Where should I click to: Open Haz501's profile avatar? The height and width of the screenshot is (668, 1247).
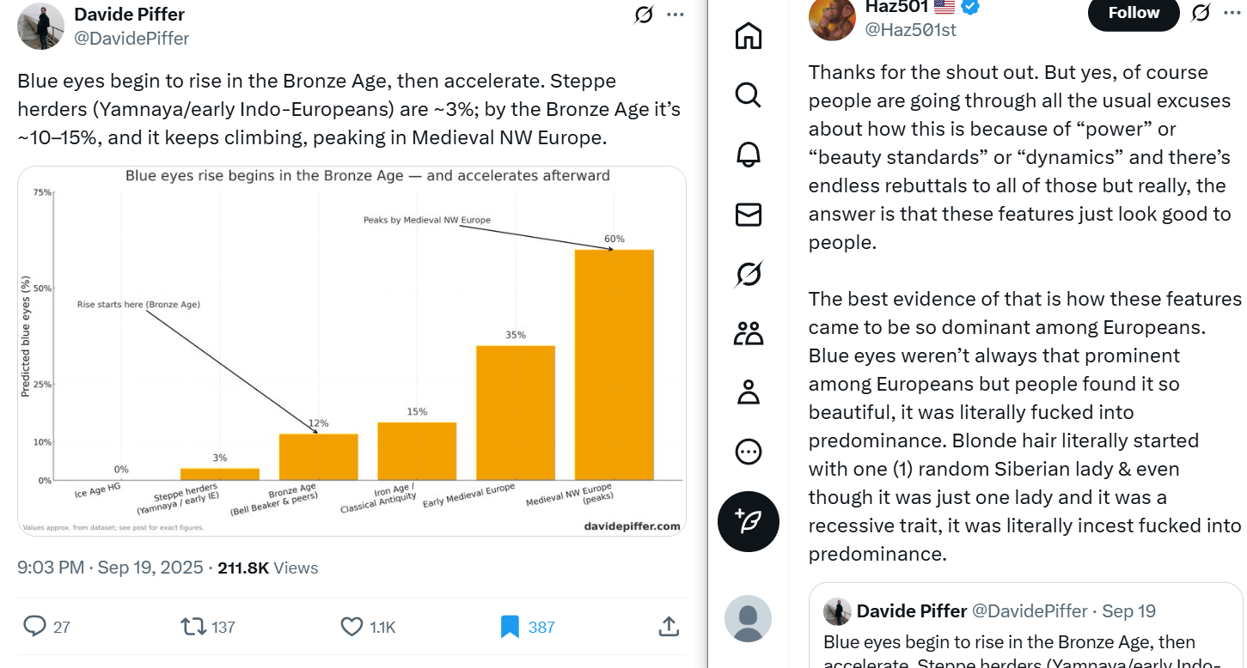click(832, 17)
